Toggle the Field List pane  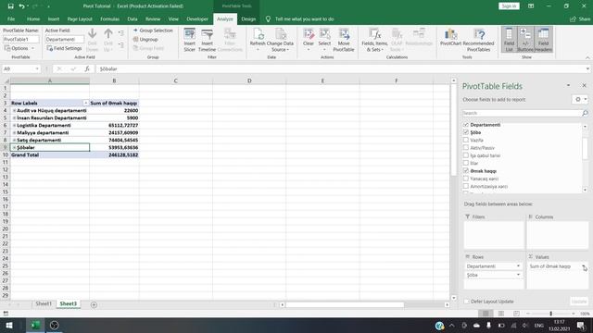pyautogui.click(x=509, y=39)
